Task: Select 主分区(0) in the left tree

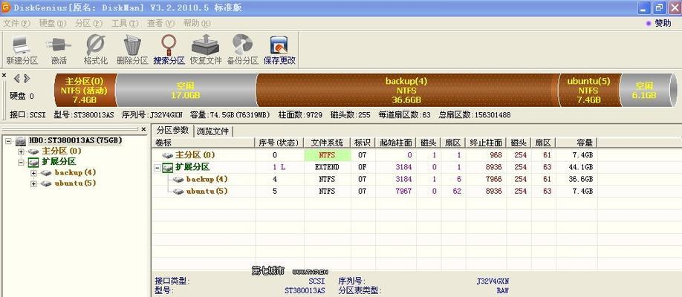Action: pos(62,151)
